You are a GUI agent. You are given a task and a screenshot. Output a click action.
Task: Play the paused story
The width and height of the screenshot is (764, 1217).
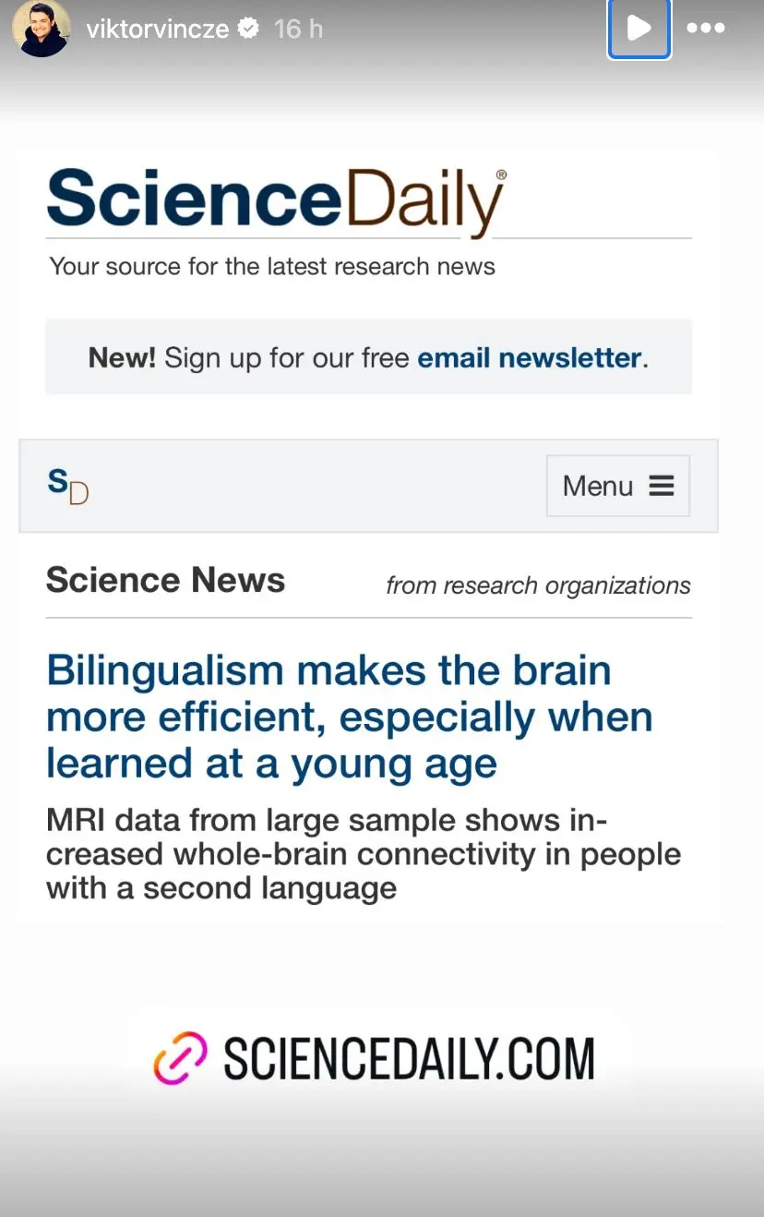(x=639, y=29)
